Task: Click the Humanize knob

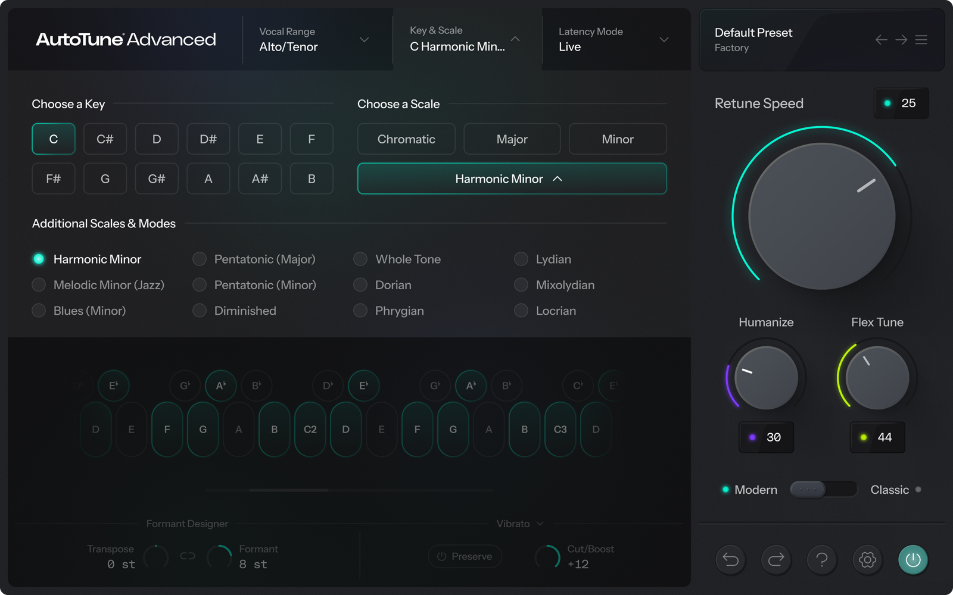Action: tap(767, 378)
